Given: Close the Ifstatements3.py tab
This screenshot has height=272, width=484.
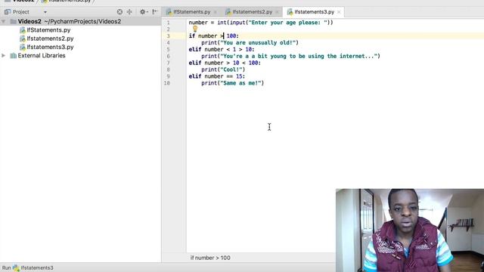Looking at the screenshot, I should coord(339,12).
